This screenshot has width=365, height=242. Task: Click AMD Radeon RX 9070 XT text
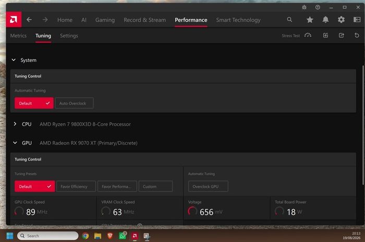tap(89, 143)
